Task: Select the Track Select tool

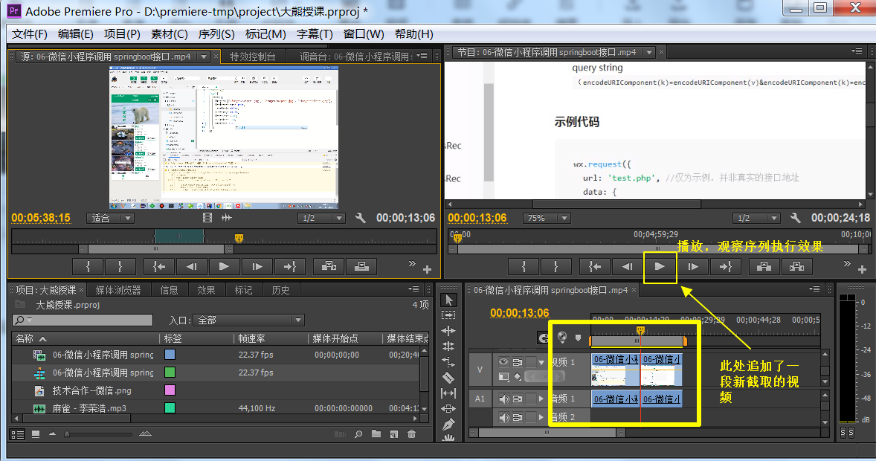Action: [448, 315]
